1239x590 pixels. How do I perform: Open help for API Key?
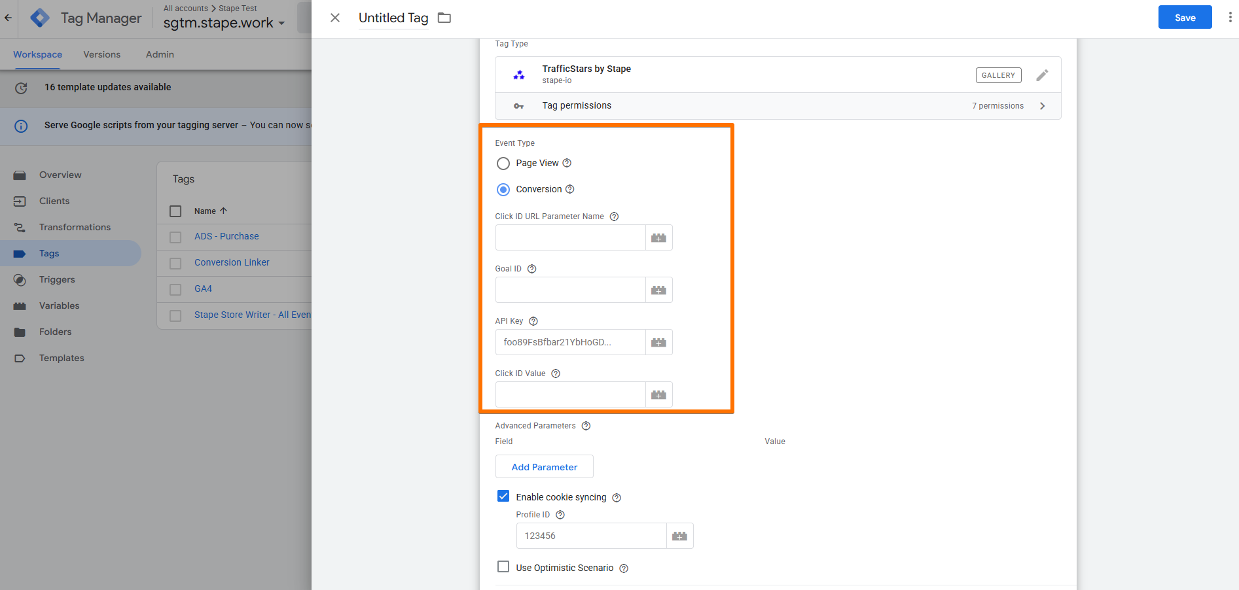pos(533,321)
